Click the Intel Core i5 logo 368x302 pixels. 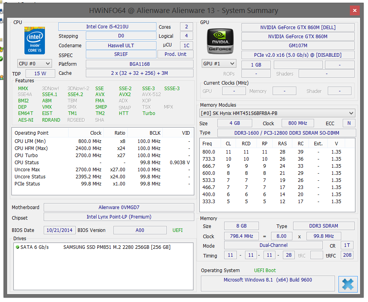click(35, 41)
